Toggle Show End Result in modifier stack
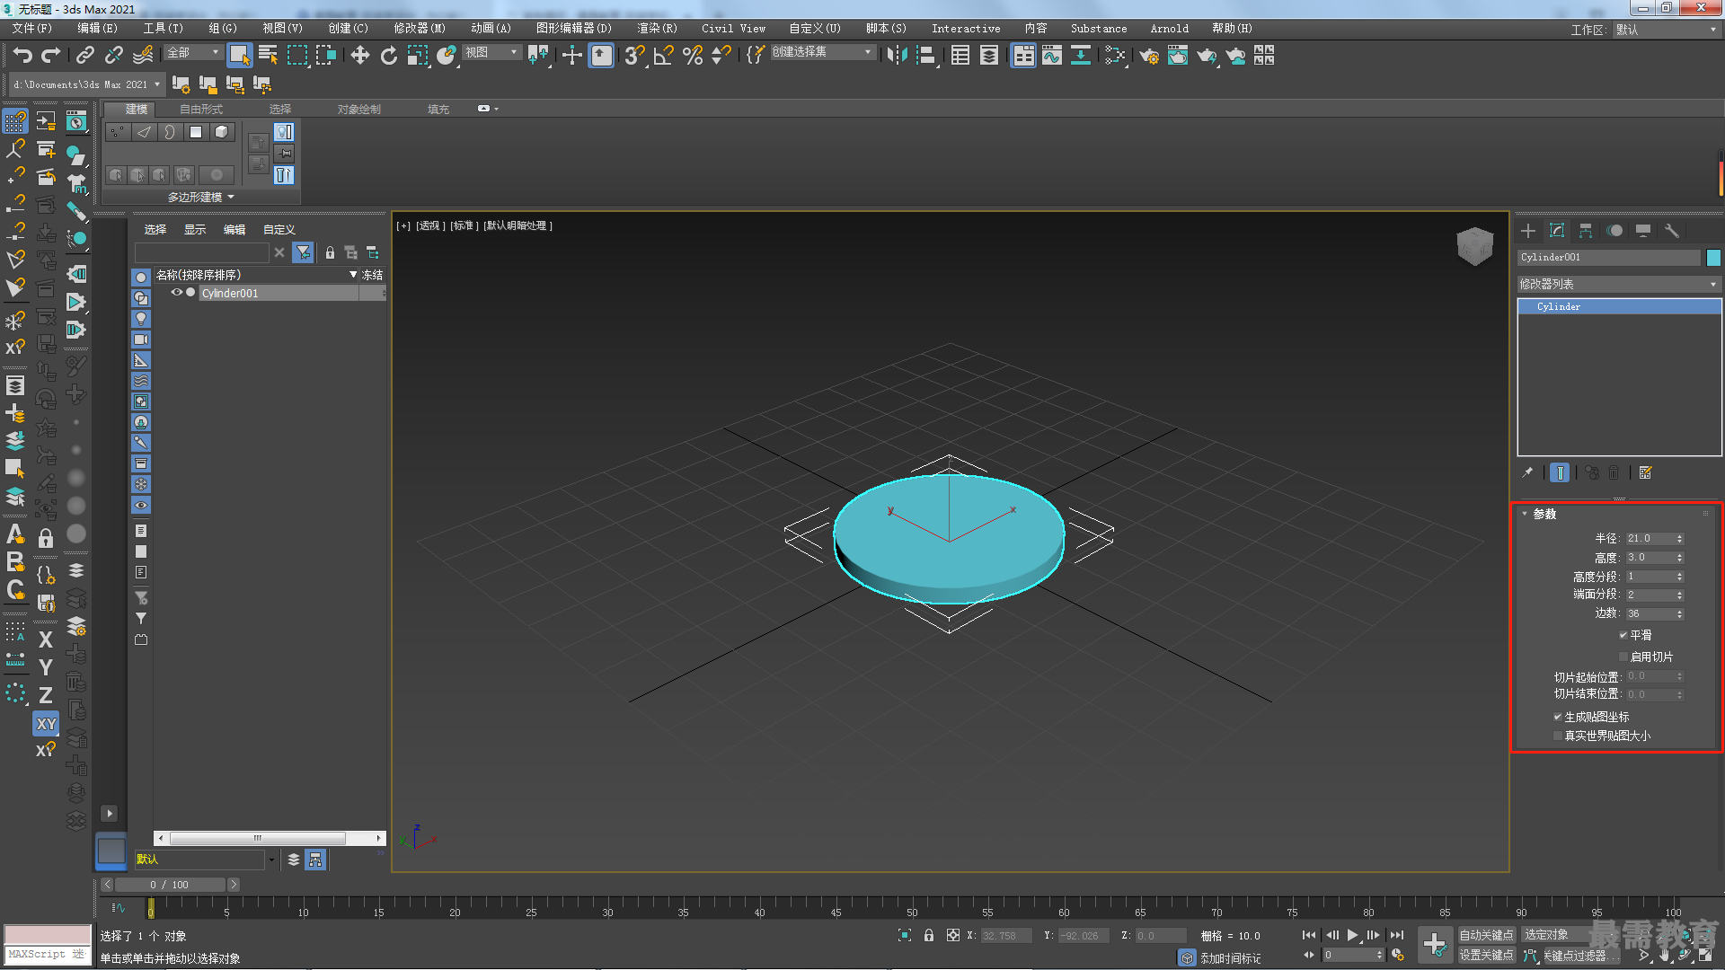This screenshot has width=1725, height=970. 1560,472
